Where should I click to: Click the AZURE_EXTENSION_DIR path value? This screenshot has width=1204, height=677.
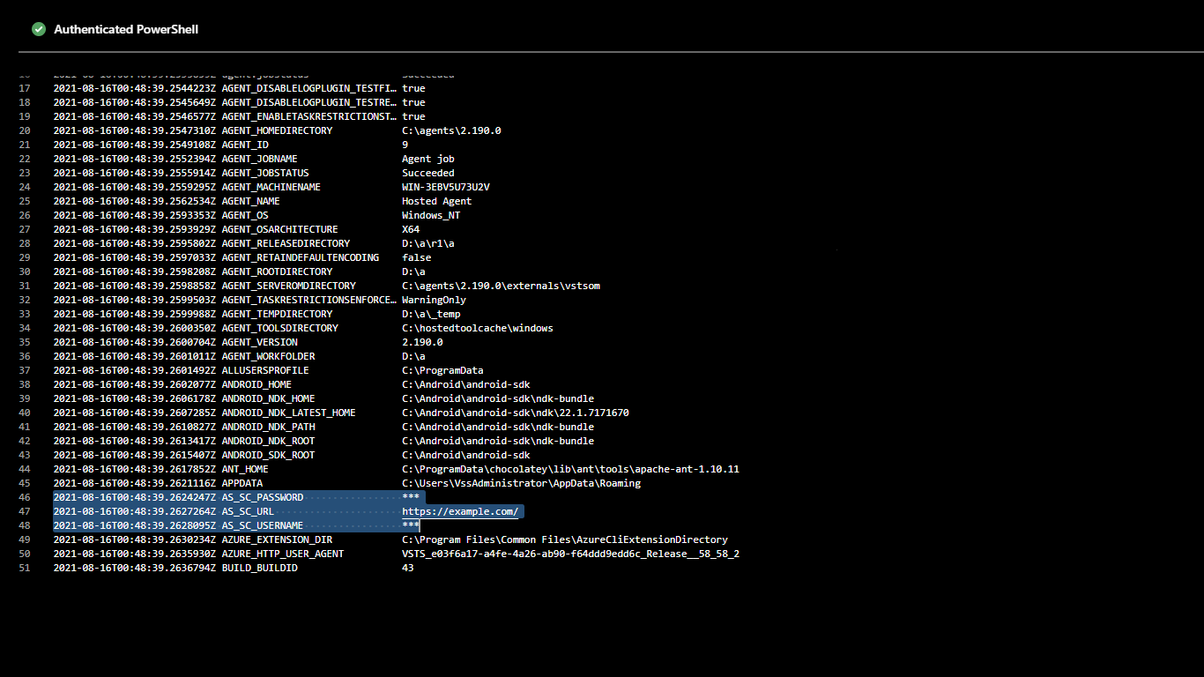(564, 539)
